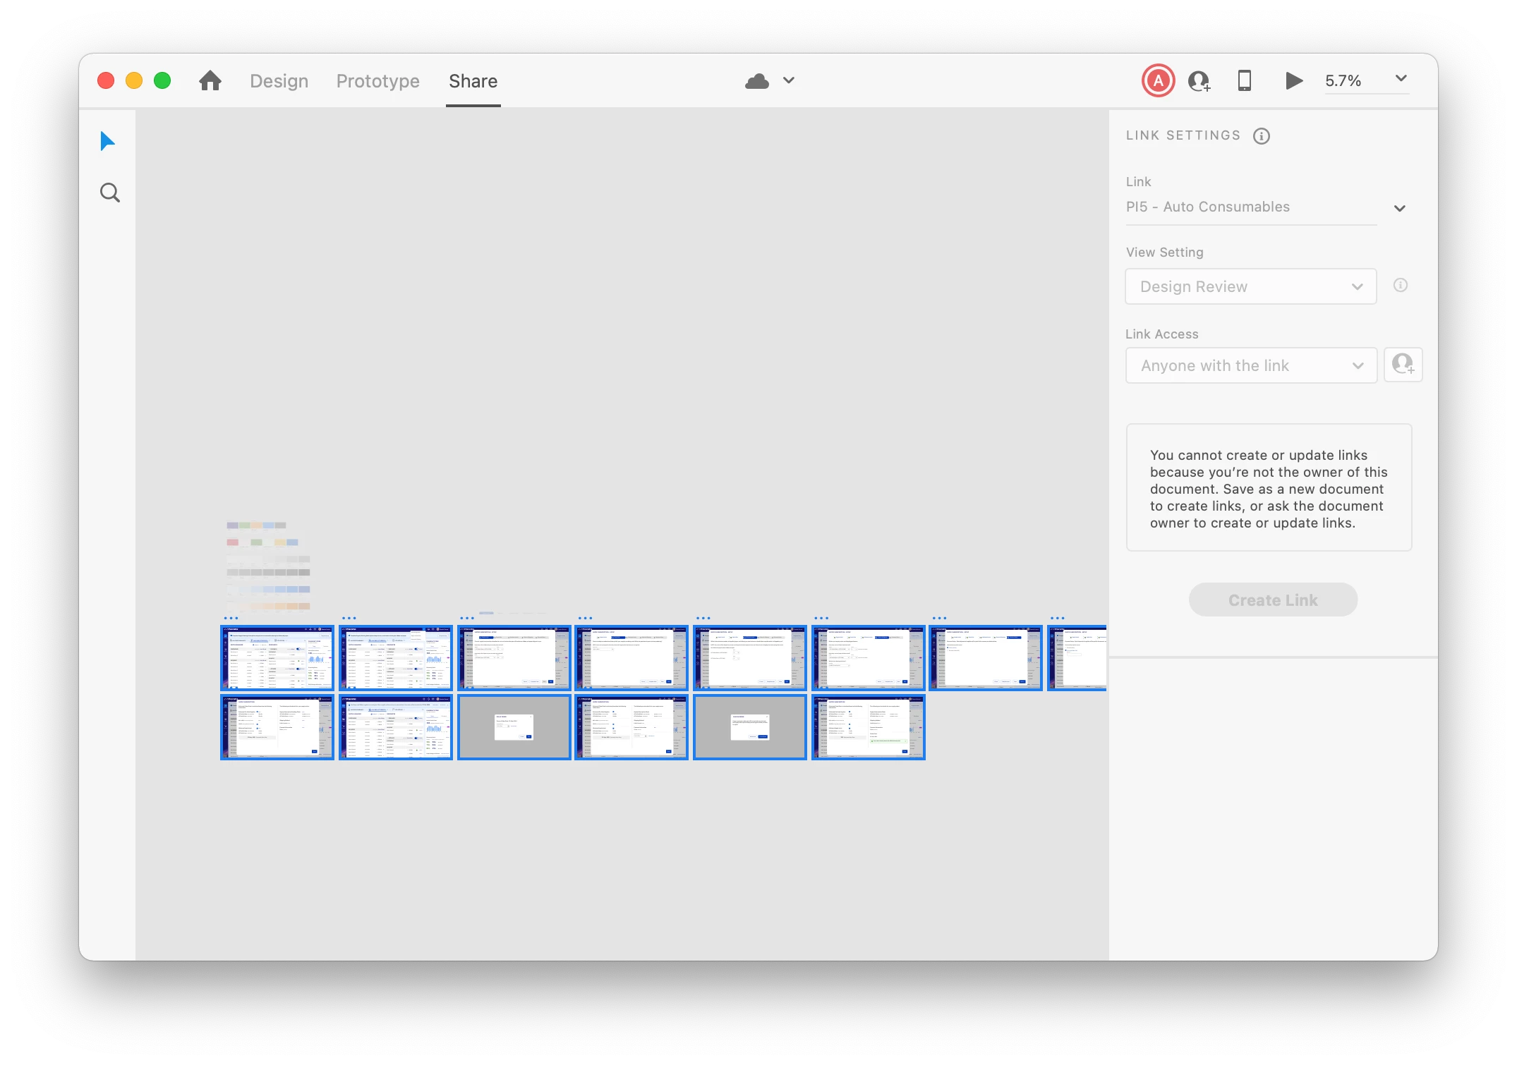Open Device Preview phone icon

pyautogui.click(x=1245, y=81)
